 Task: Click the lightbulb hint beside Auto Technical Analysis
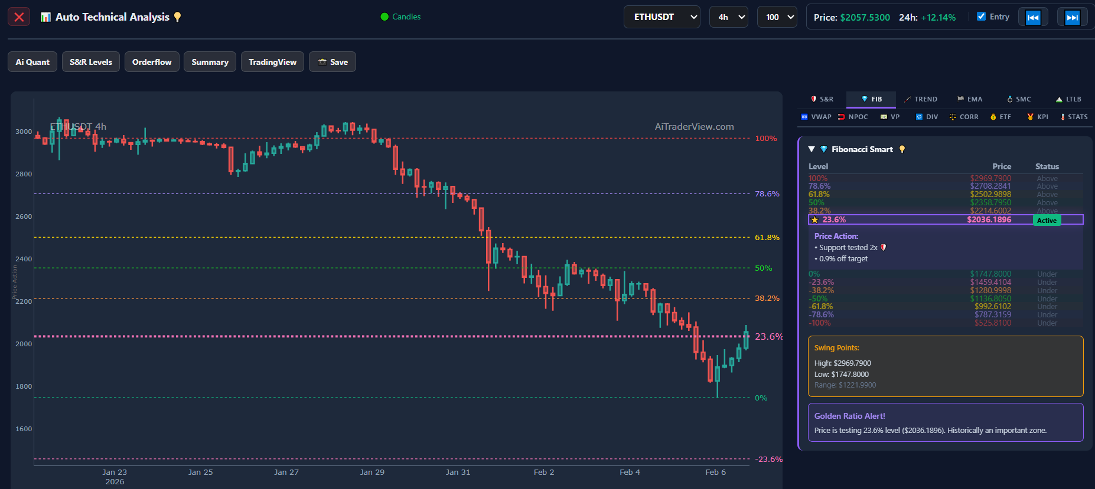coord(177,17)
